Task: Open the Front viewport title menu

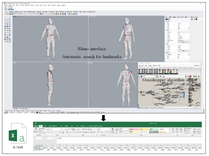Action: tap(15, 16)
